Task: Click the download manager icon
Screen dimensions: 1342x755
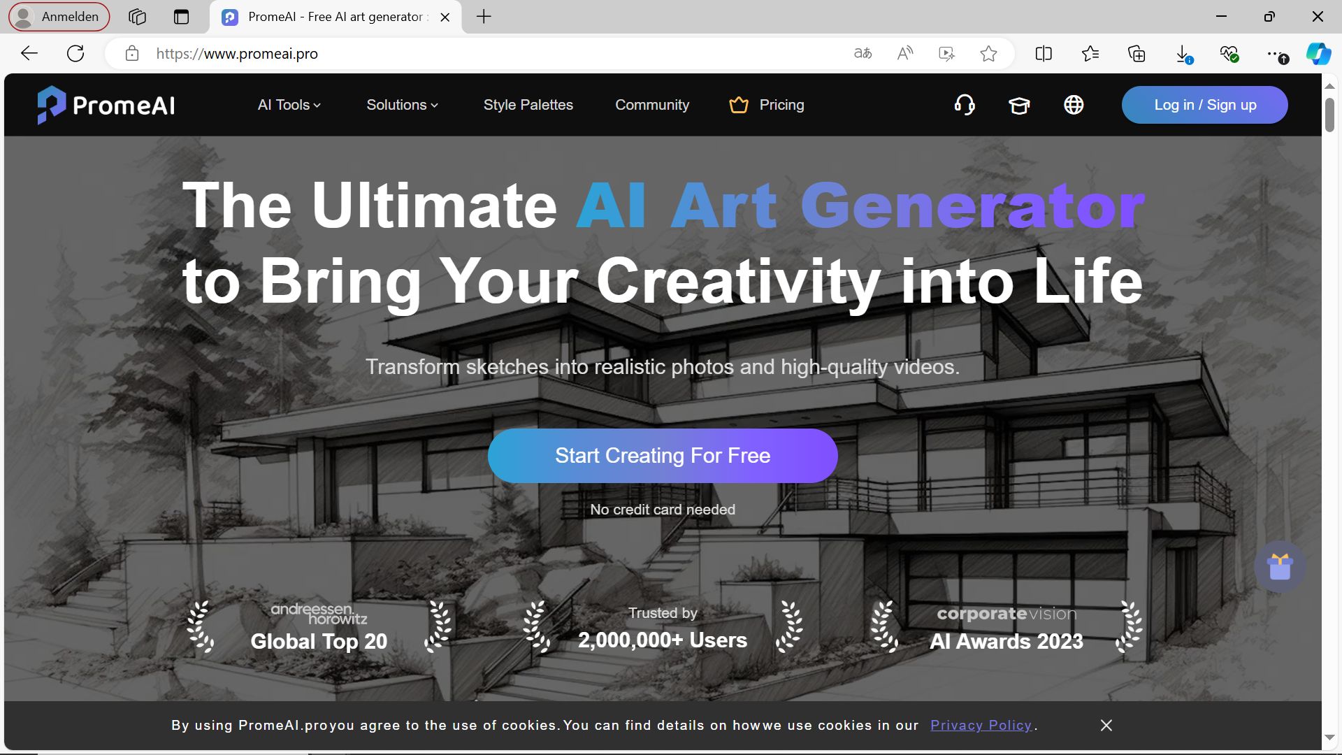Action: [1185, 52]
